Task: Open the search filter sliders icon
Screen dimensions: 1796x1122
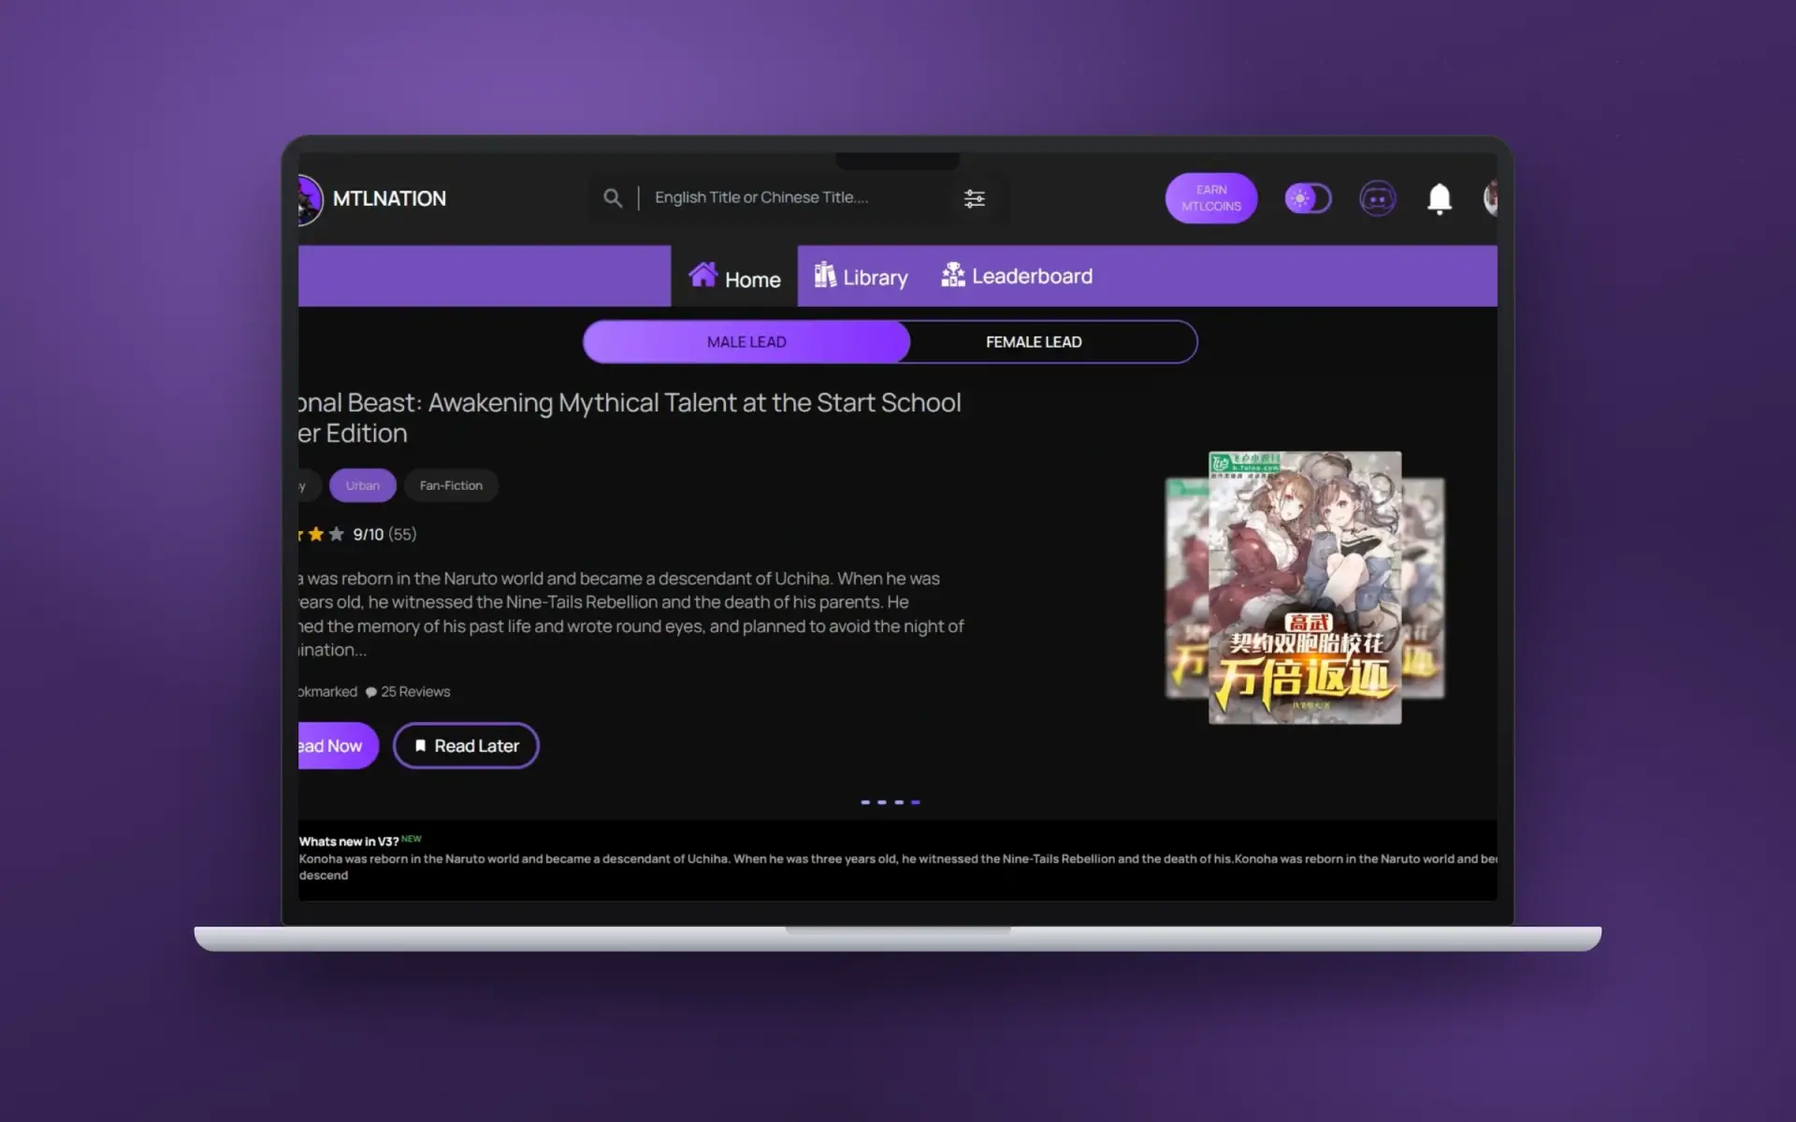Action: (974, 198)
